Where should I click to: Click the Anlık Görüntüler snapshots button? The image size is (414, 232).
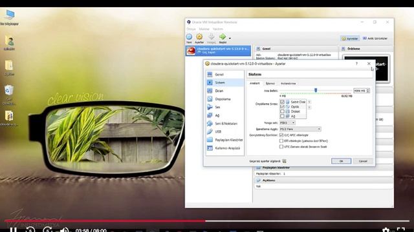[375, 39]
